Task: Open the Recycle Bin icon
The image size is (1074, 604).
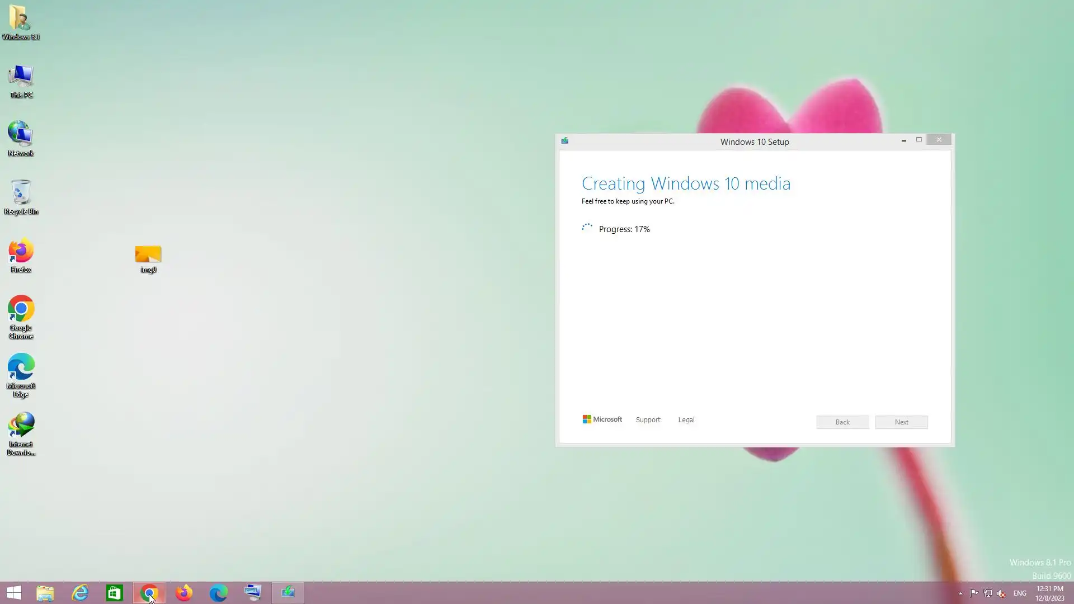Action: click(21, 196)
